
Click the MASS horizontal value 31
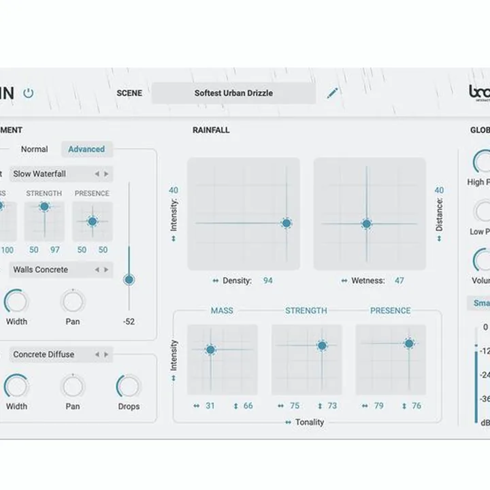pyautogui.click(x=210, y=406)
